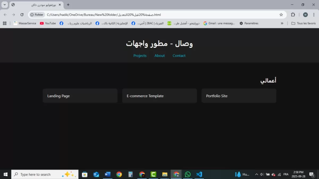Reload the page with the refresh icon

[x=22, y=15]
